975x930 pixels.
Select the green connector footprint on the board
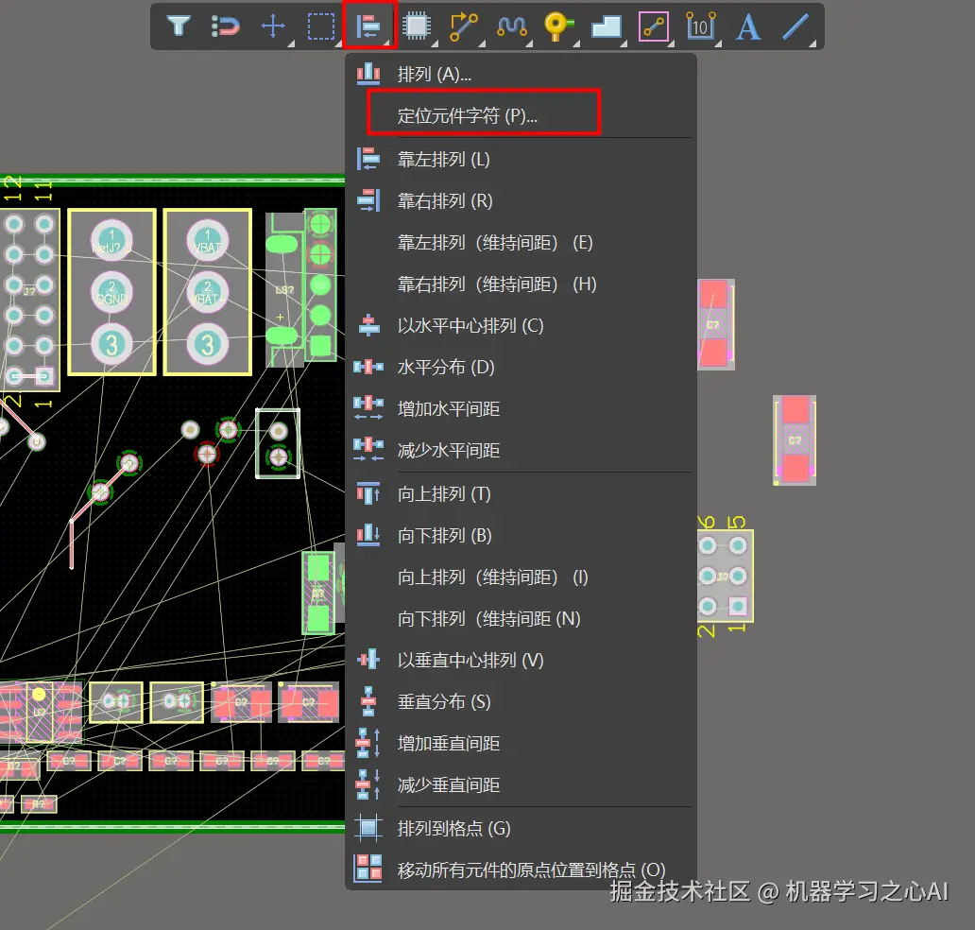[x=321, y=284]
